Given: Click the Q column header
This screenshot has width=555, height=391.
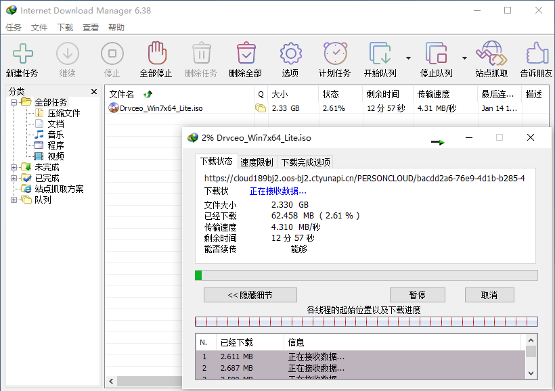Looking at the screenshot, I should coord(261,94).
